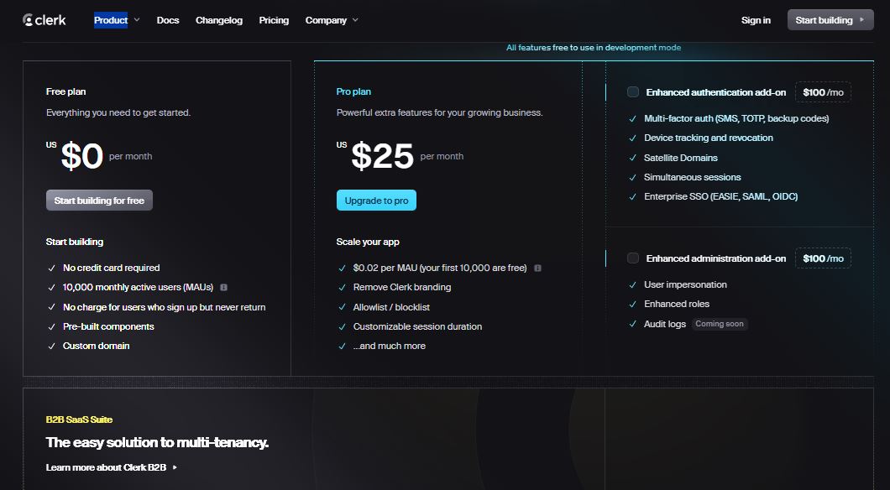
Task: Expand the Product dropdown menu
Action: click(x=109, y=19)
